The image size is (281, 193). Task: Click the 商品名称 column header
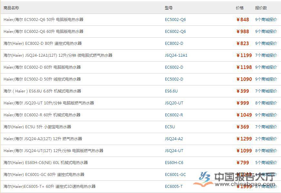click(x=11, y=8)
